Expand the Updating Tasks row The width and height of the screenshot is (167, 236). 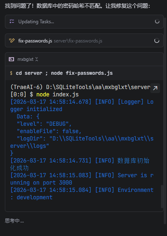coord(84,22)
